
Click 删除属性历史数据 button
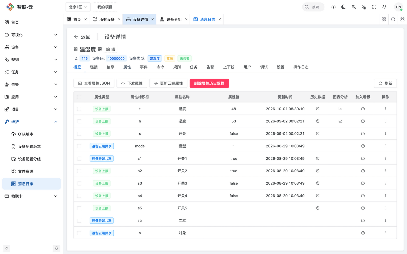coord(209,83)
